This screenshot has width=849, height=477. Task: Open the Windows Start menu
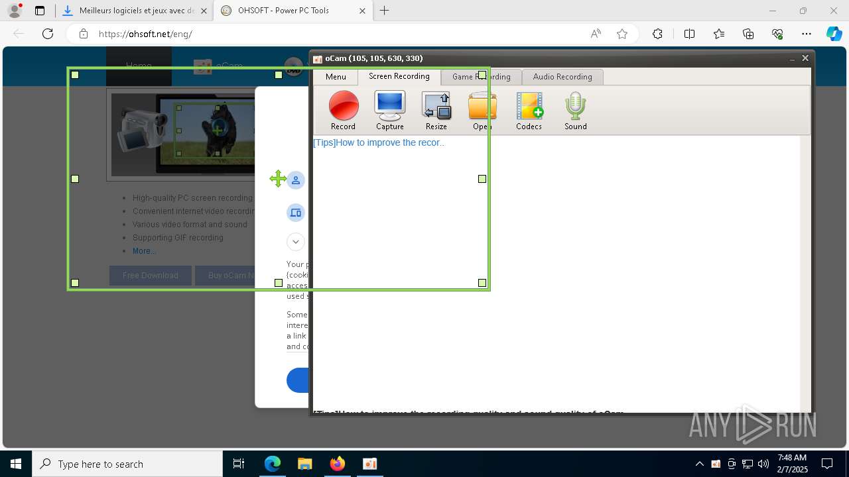click(x=16, y=464)
